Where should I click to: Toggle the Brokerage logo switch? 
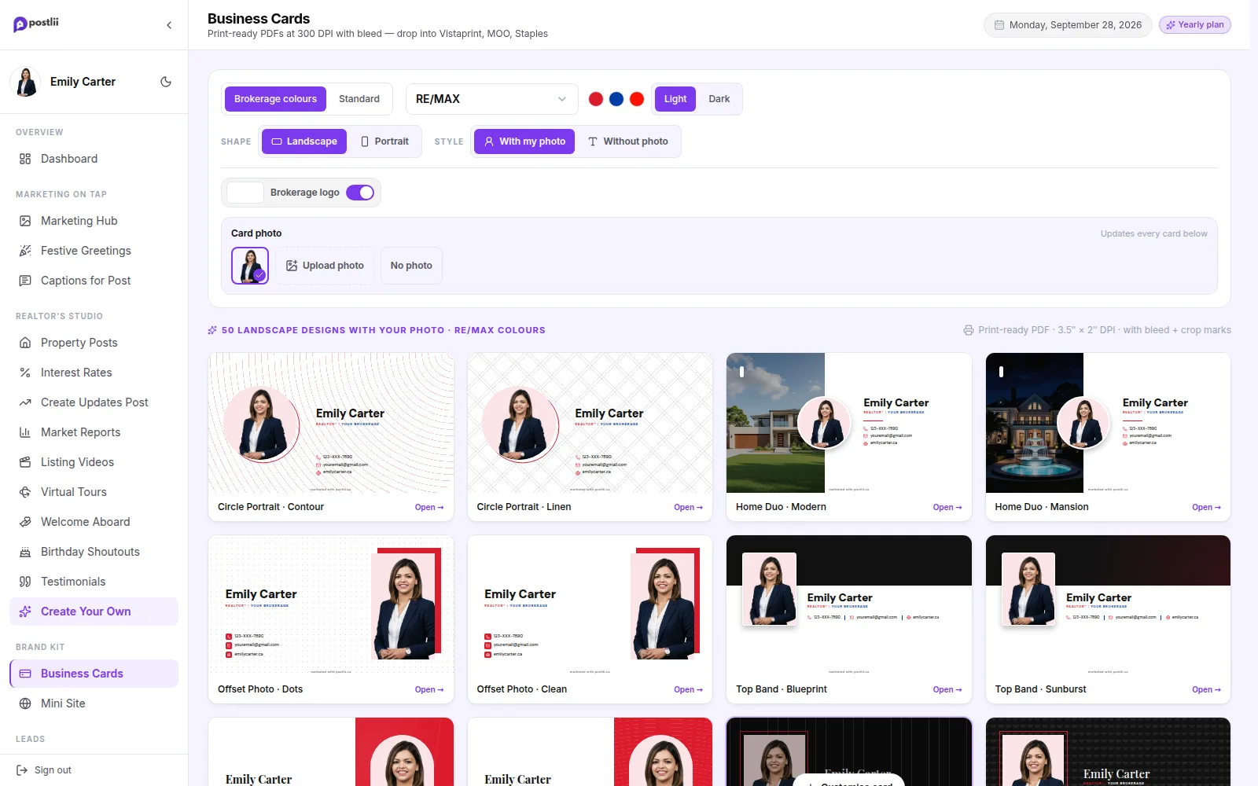click(x=360, y=193)
